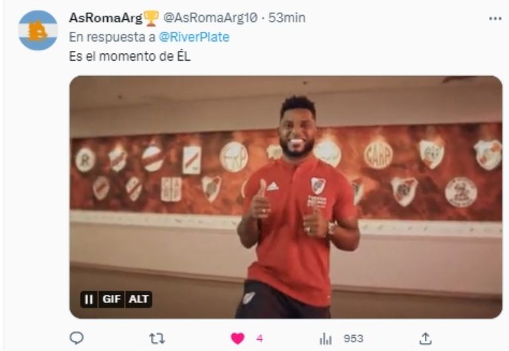Click the 'En respuesta a' reply context text
509x351 pixels.
click(x=112, y=37)
